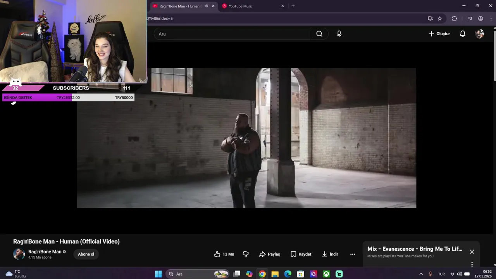Open File Explorer from the taskbar
This screenshot has width=496, height=279.
(x=275, y=274)
